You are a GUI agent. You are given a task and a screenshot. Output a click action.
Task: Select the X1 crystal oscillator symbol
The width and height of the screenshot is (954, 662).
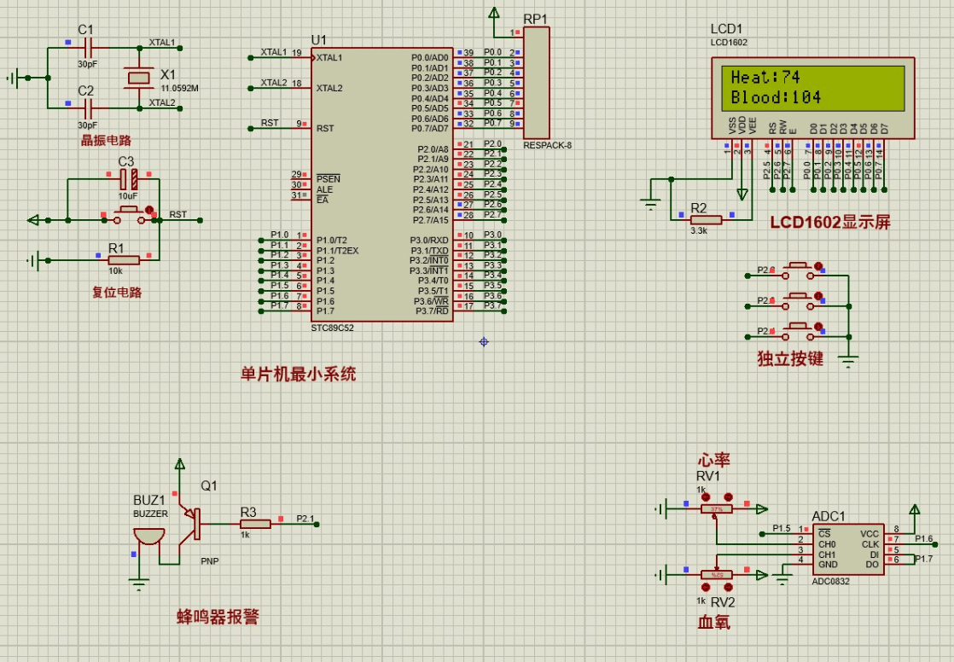138,78
